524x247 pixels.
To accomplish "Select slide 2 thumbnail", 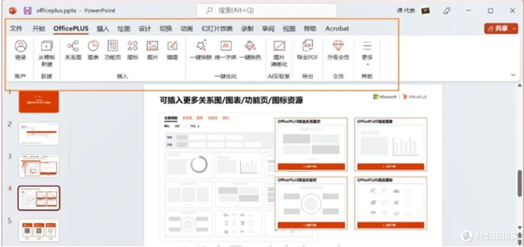I will coord(39,134).
